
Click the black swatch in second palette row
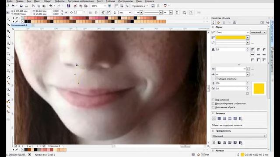pos(26,21)
